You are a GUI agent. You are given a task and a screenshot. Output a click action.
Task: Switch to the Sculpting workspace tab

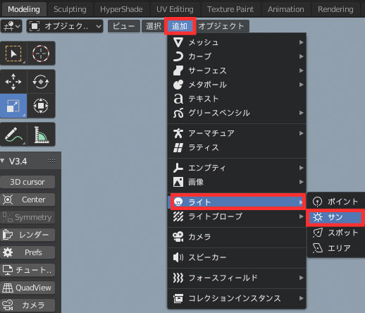pyautogui.click(x=70, y=9)
